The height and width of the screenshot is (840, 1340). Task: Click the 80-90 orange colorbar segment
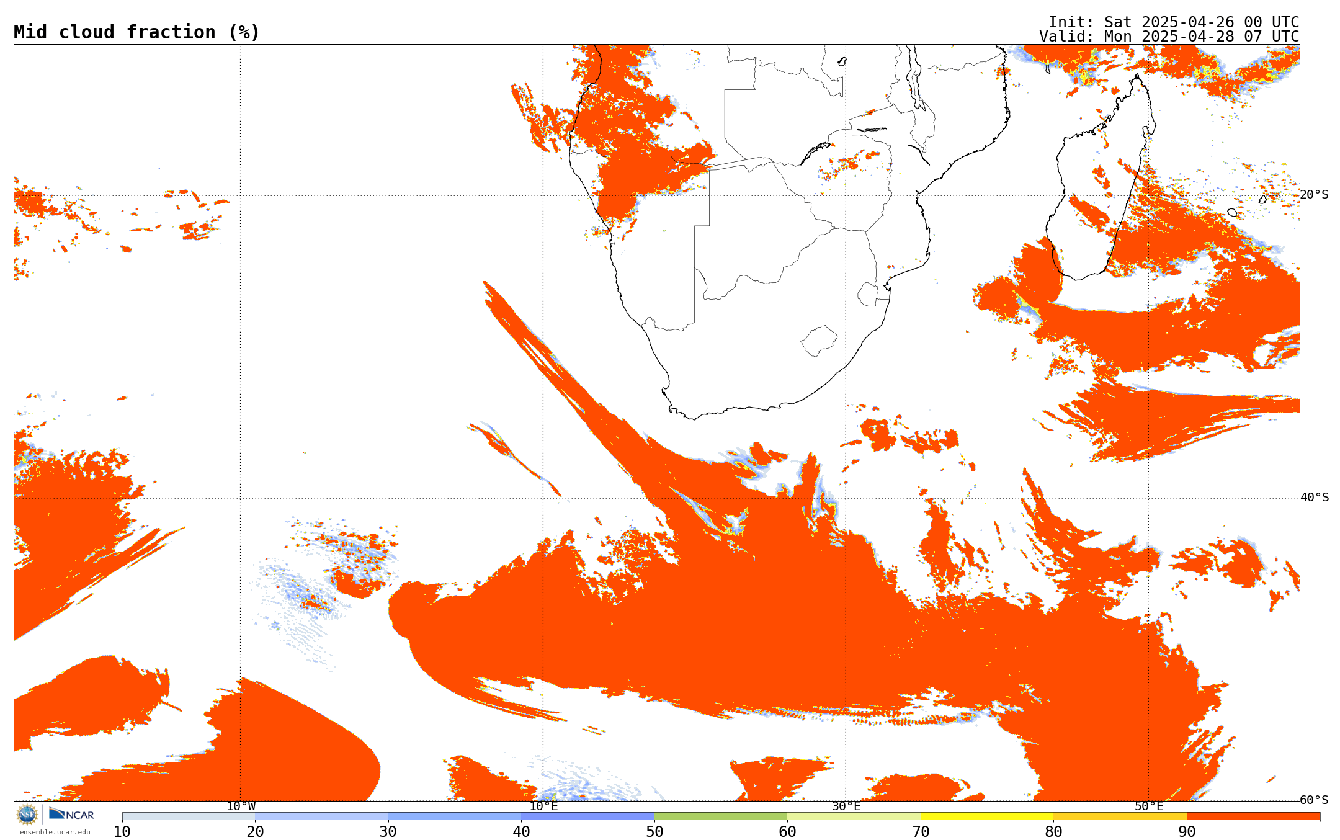[x=1120, y=816]
